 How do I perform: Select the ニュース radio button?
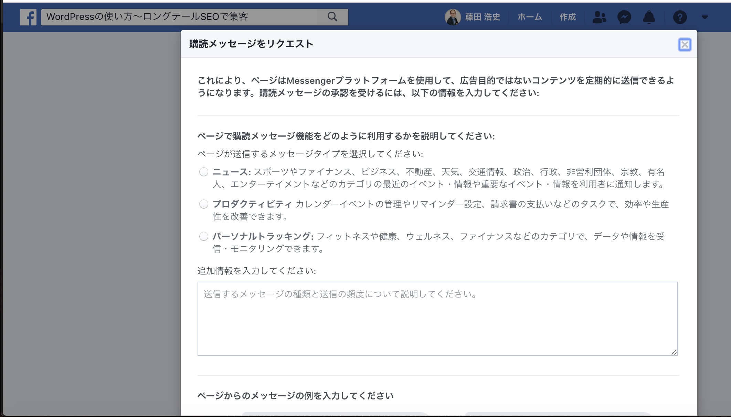pos(204,172)
